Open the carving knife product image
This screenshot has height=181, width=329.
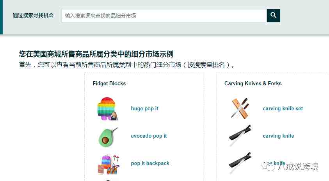240,136
